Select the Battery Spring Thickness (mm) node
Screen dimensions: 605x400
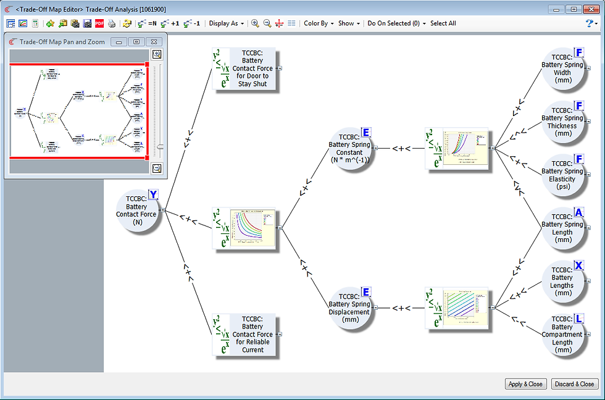click(562, 122)
